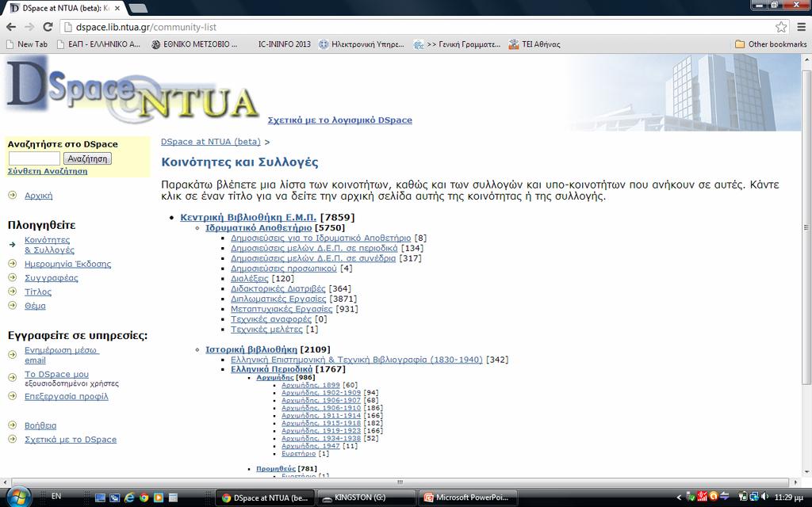This screenshot has width=812, height=507.
Task: Open 'Ελληνική Επιστημονική & Τεχνική Βιβλιογραφία (1830-1940)'
Action: tap(357, 360)
